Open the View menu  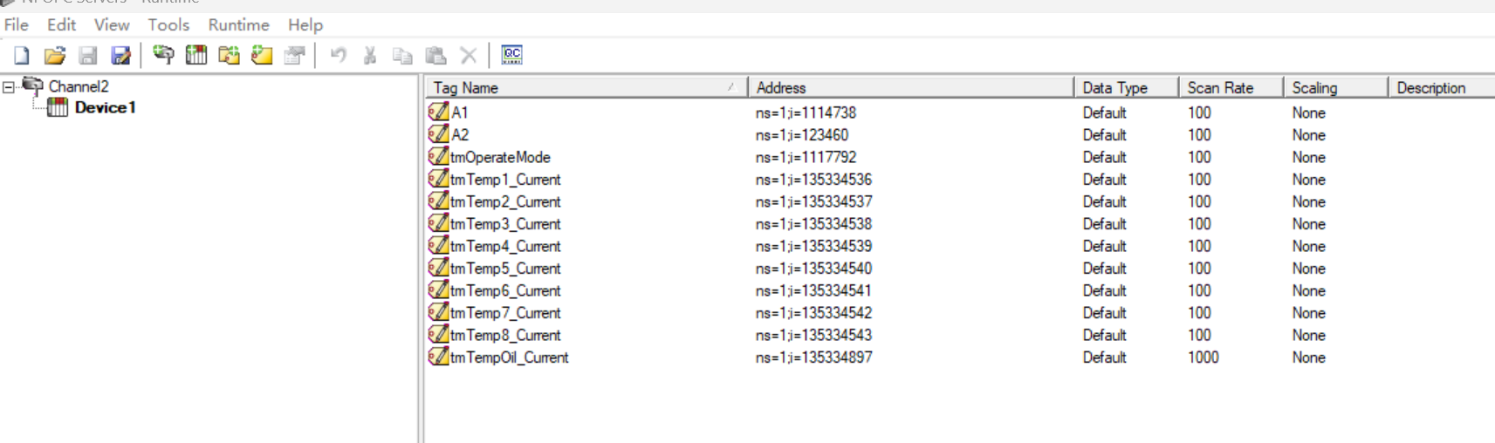tap(112, 24)
